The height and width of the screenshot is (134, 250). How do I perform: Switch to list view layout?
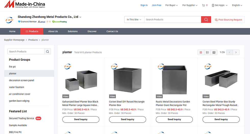pyautogui.click(x=207, y=52)
